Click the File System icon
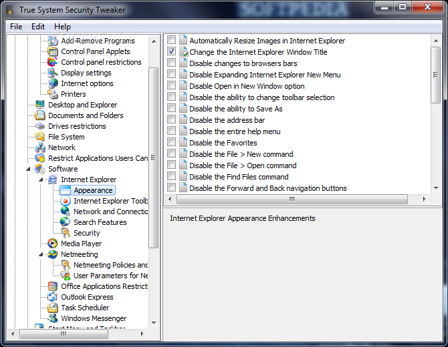The height and width of the screenshot is (347, 448). tap(40, 137)
